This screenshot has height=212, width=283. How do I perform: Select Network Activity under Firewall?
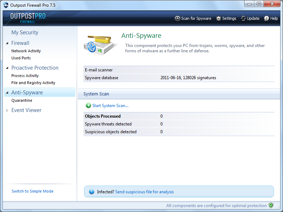pyautogui.click(x=26, y=51)
